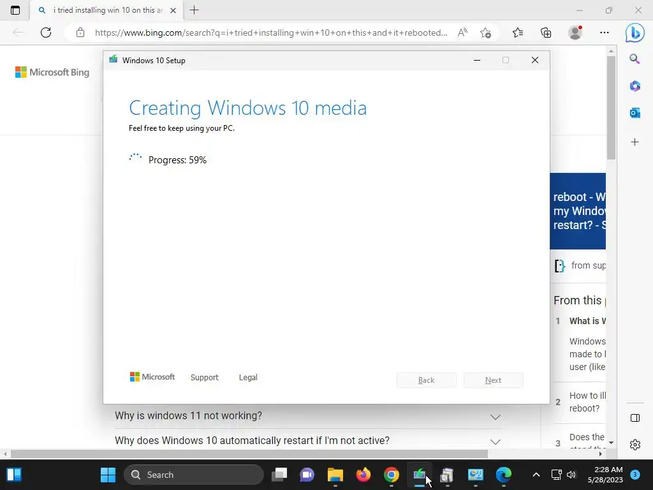
Task: Open the Chat app on the taskbar
Action: 307,475
